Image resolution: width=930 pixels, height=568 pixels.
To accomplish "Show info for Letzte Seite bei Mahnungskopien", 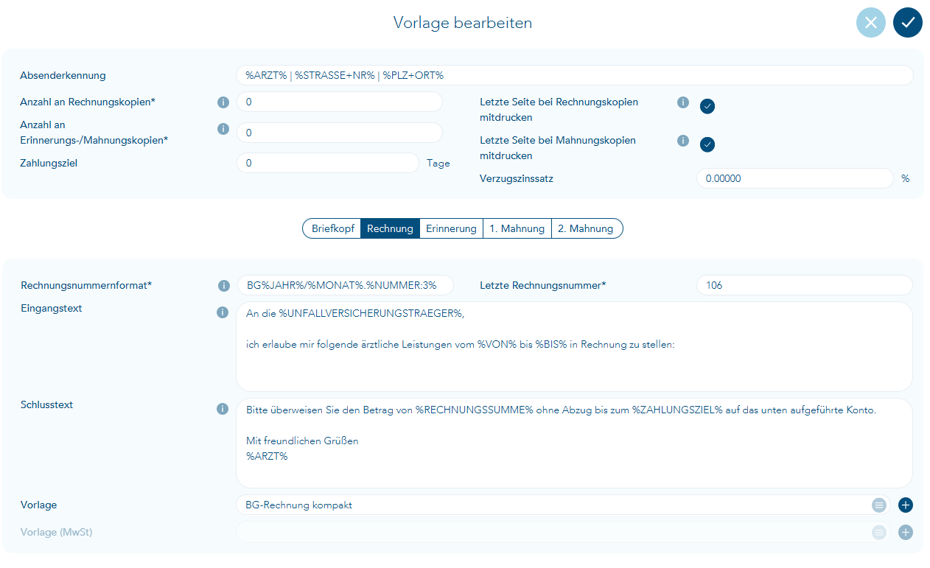I will tap(682, 141).
